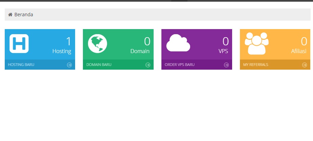Image resolution: width=313 pixels, height=141 pixels.
Task: Click arrow icon on ORDER VPS BARU bar
Action: [x=226, y=65]
